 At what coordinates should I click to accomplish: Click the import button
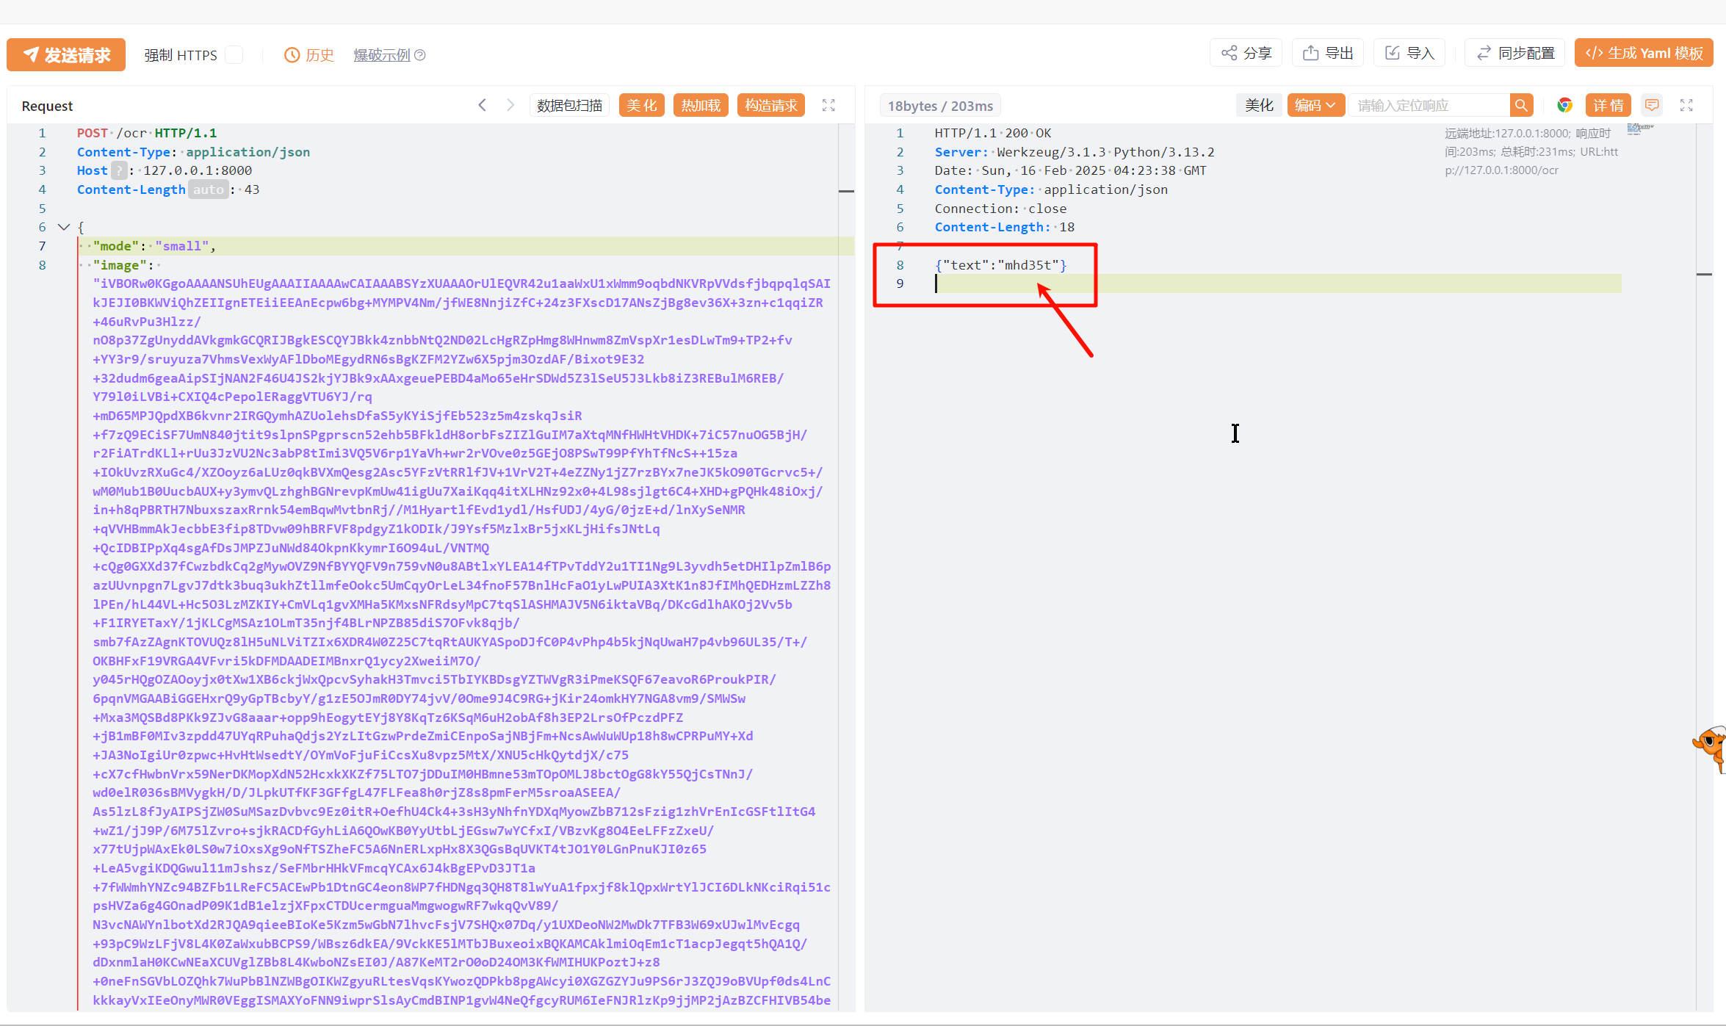click(1409, 53)
